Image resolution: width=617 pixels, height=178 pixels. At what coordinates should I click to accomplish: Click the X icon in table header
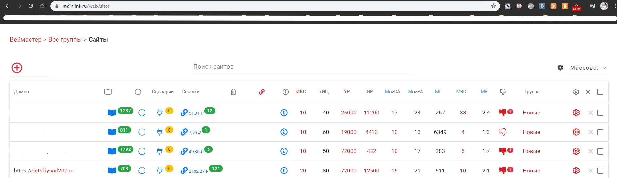point(588,92)
